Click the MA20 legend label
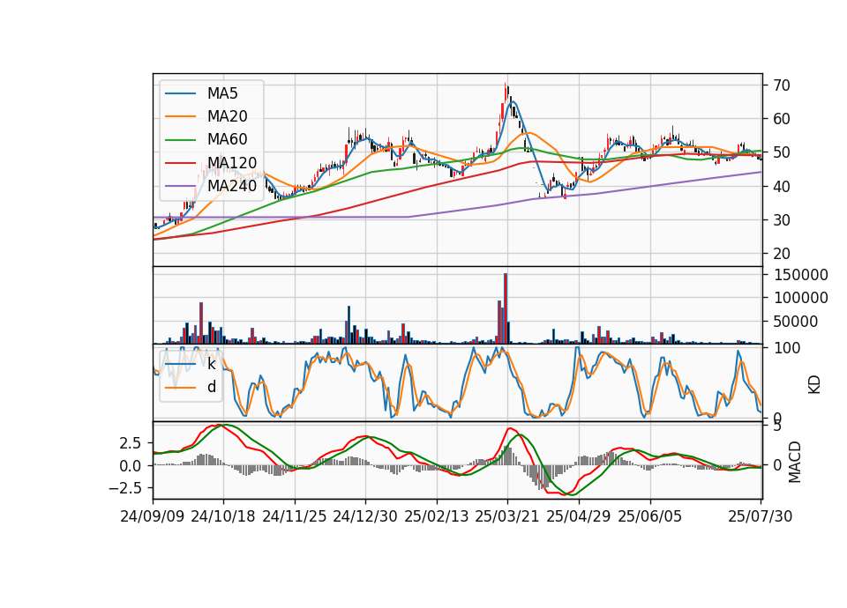This screenshot has height=608, width=847. point(228,116)
